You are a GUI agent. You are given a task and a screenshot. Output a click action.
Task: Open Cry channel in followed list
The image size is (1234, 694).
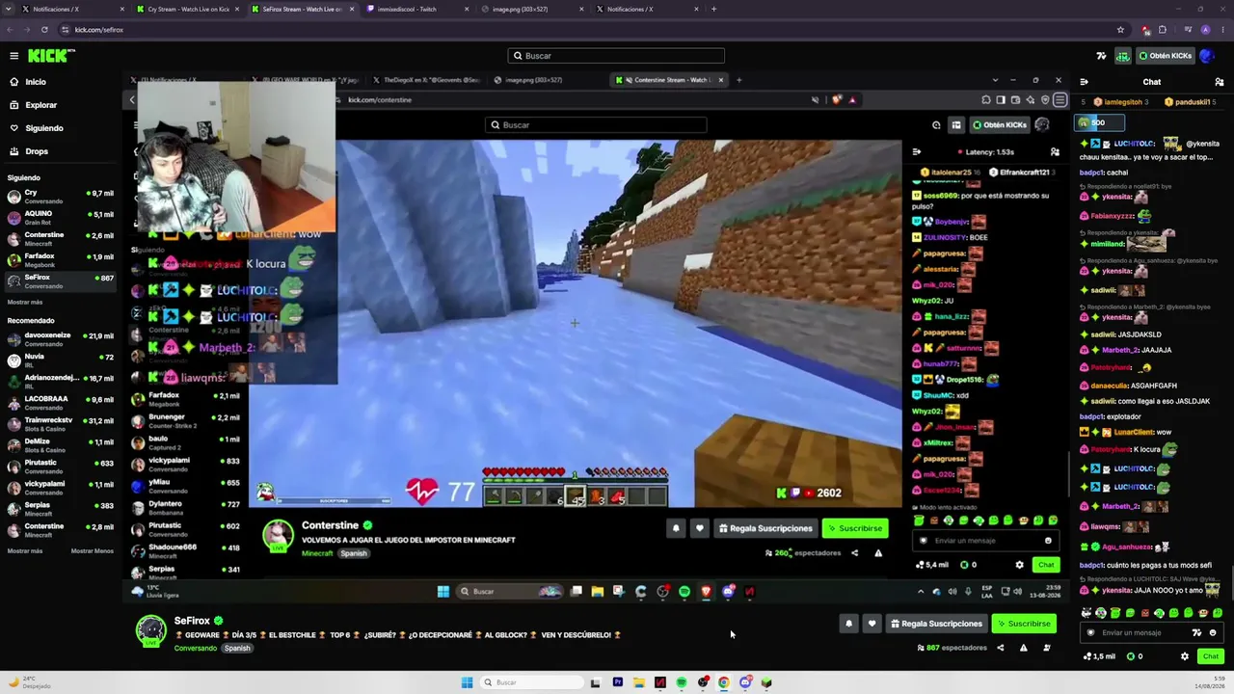[x=60, y=197]
